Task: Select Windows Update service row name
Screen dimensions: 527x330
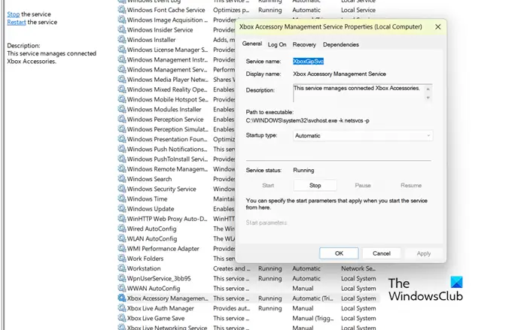Action: (x=151, y=209)
